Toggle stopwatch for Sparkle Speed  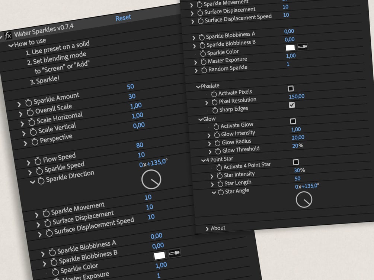(x=39, y=171)
